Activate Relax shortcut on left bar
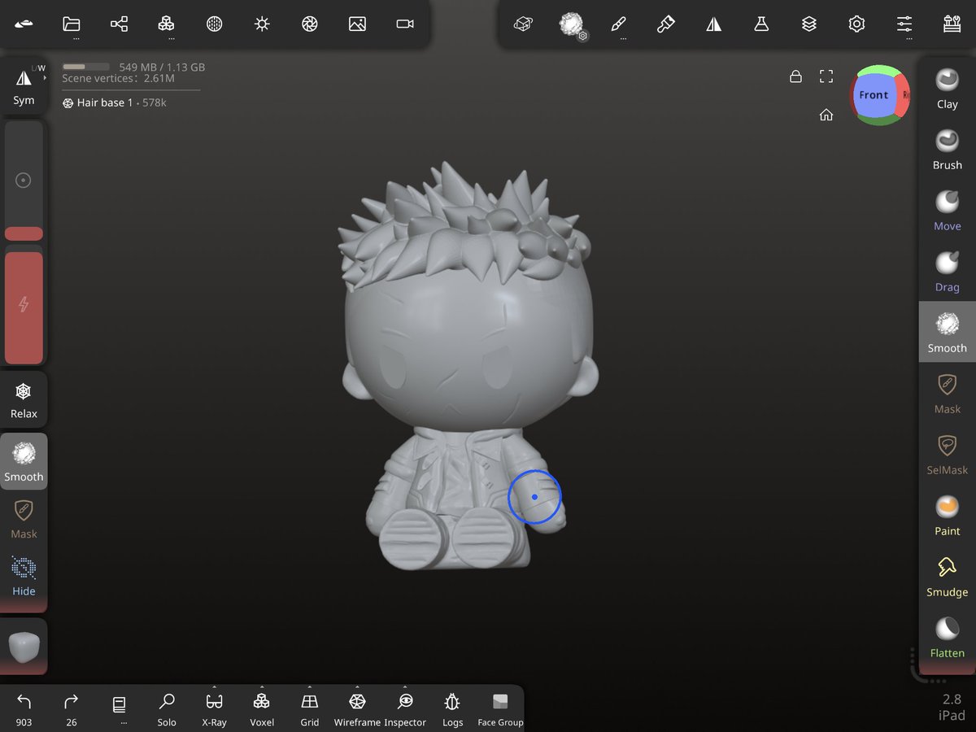Viewport: 976px width, 732px height. (x=24, y=401)
